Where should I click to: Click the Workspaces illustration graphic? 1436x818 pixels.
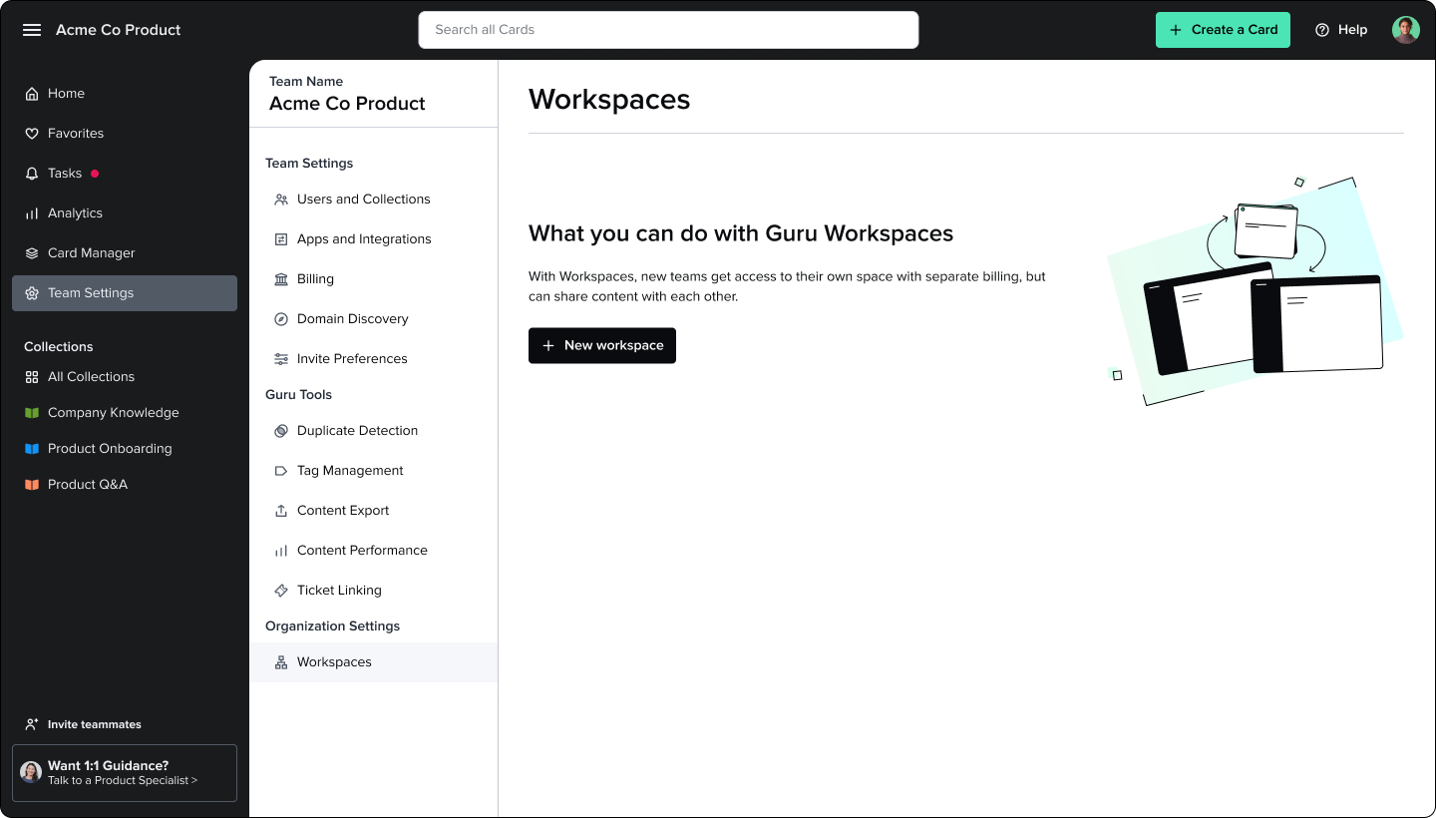tap(1255, 291)
